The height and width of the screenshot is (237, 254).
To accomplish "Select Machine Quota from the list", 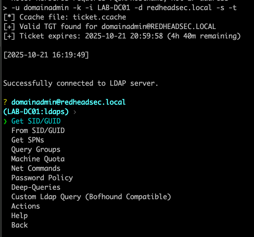I will coord(38,159).
